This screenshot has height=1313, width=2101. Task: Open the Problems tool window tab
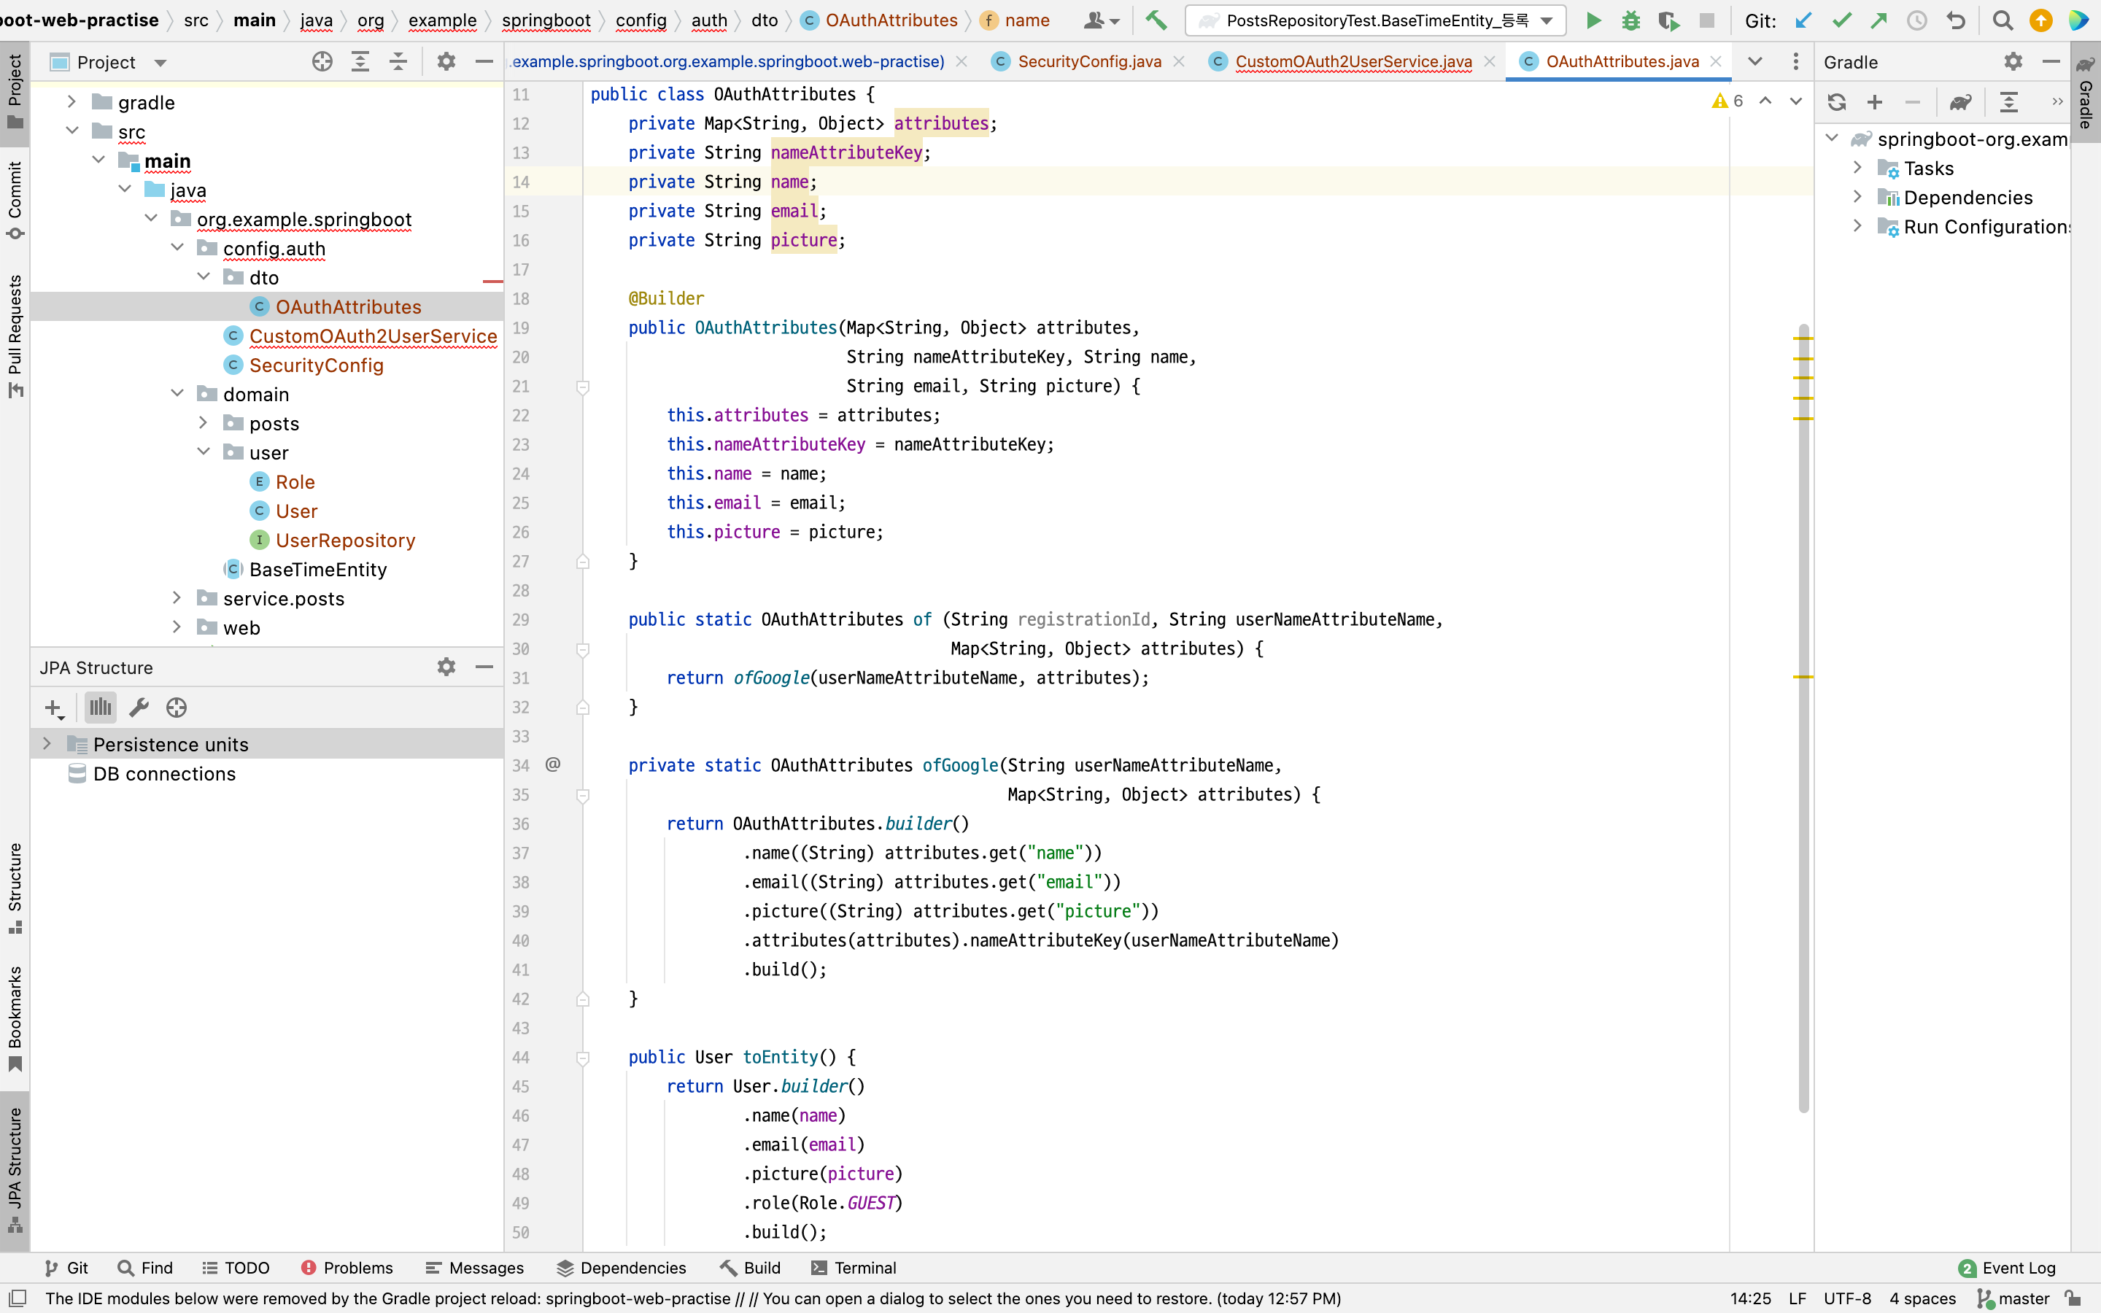coord(347,1268)
